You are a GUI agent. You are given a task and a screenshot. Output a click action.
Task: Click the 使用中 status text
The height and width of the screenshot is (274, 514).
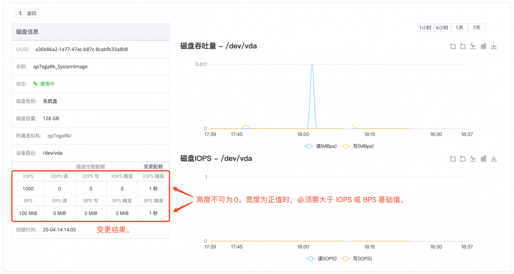47,84
